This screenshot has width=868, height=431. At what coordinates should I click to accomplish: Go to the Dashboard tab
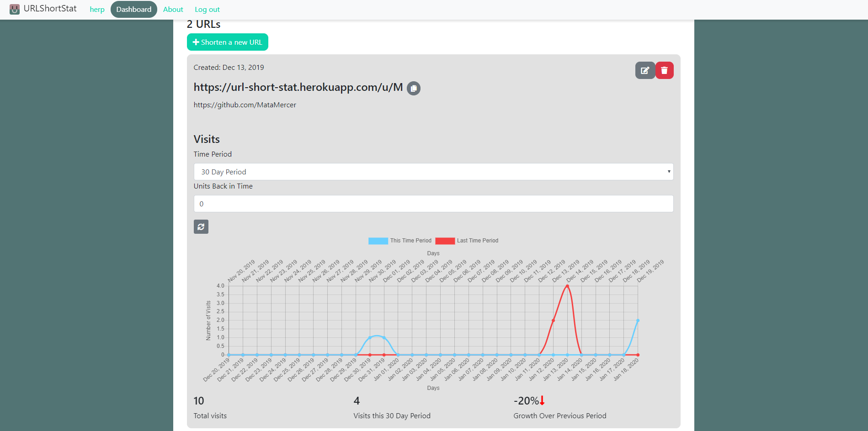point(134,10)
